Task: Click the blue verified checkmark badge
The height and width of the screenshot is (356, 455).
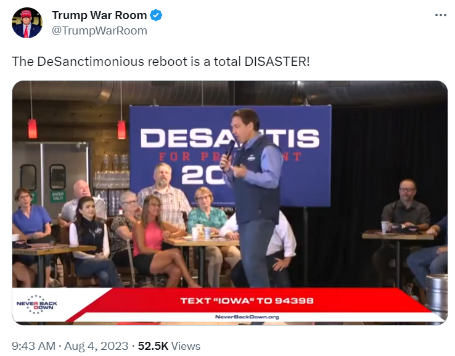Action: click(x=156, y=15)
